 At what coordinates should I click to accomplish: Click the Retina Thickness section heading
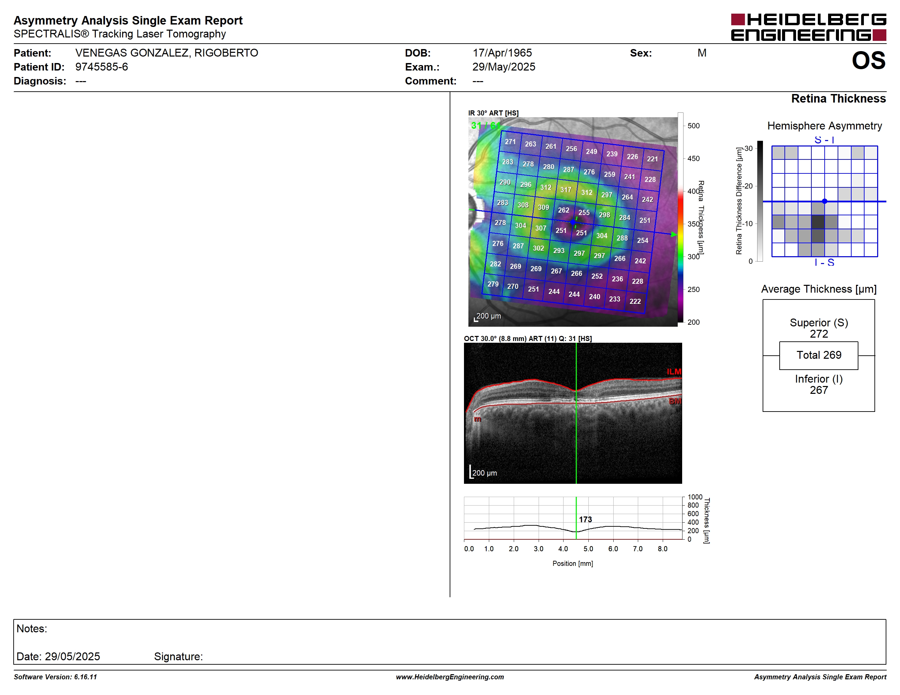pyautogui.click(x=838, y=98)
